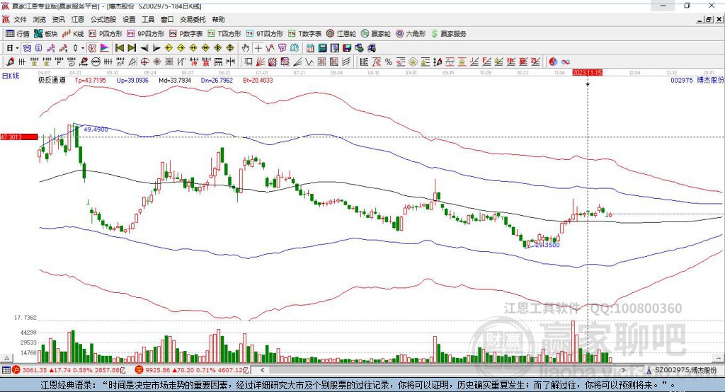This screenshot has height=392, width=725.
Task: Click the grid icon in status bar
Action: pyautogui.click(x=6, y=370)
